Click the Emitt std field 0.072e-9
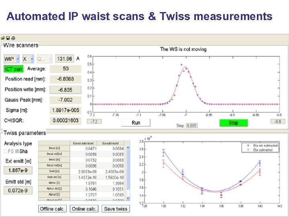This screenshot has width=289, height=217. pos(18,190)
